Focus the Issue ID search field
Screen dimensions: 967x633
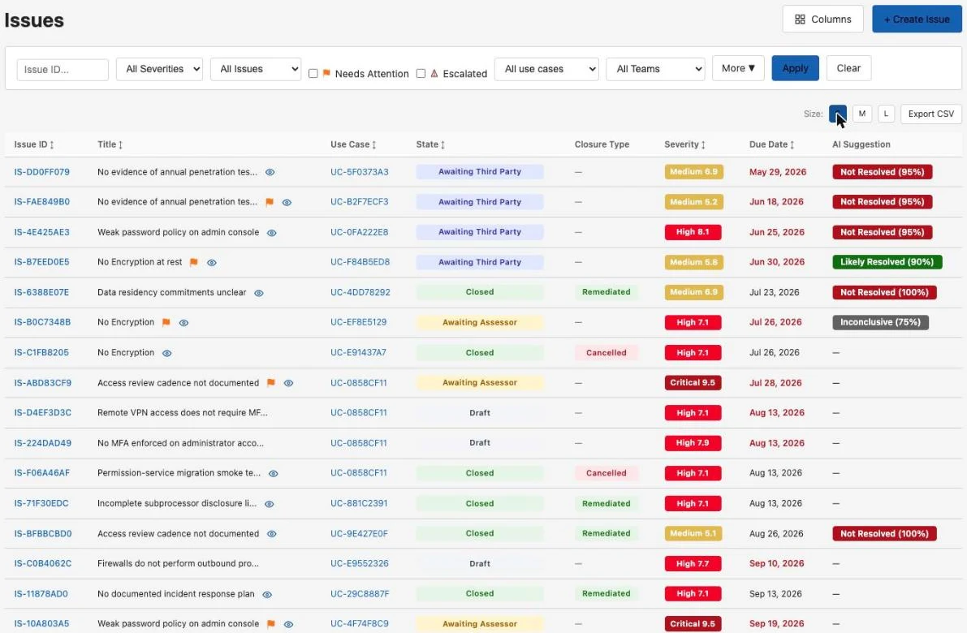coord(63,70)
